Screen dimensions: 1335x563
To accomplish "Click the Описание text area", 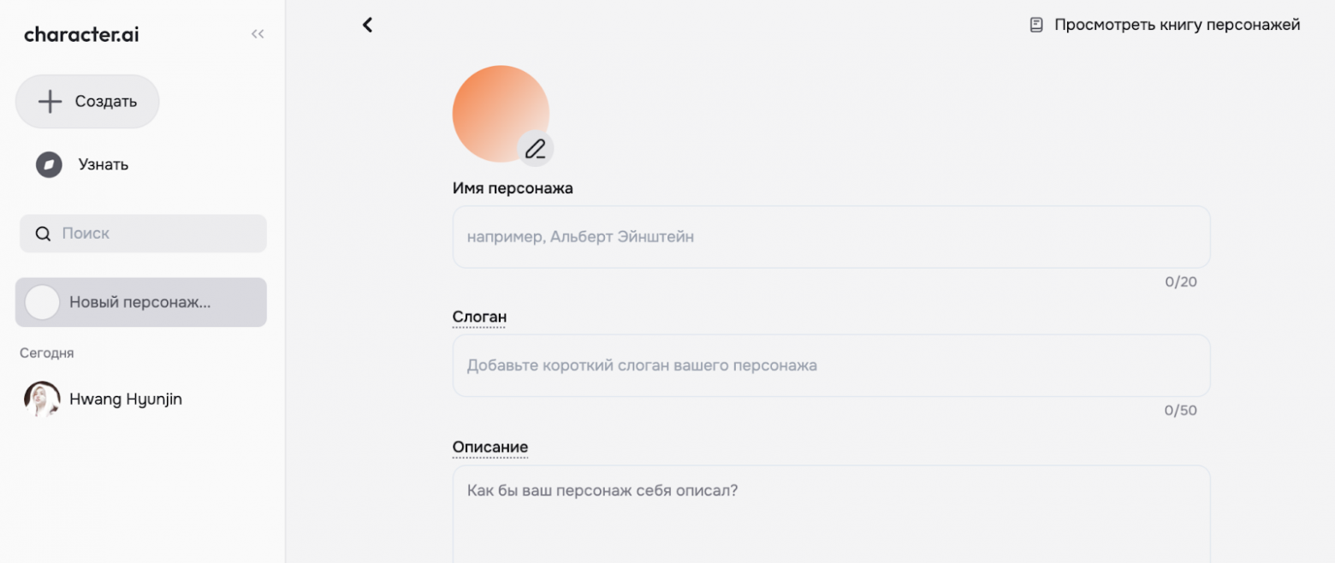I will [x=830, y=505].
